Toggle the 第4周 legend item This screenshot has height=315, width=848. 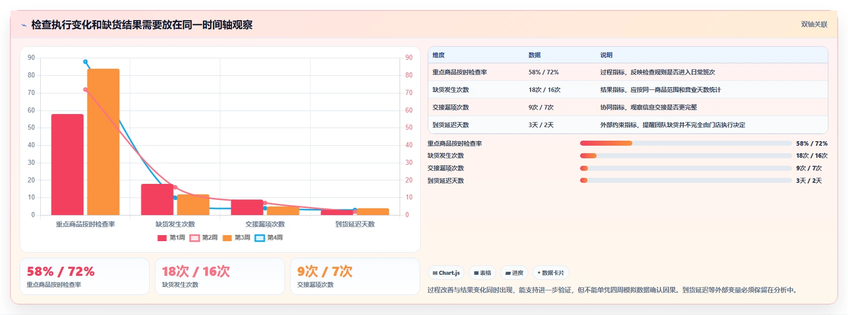[x=269, y=238]
